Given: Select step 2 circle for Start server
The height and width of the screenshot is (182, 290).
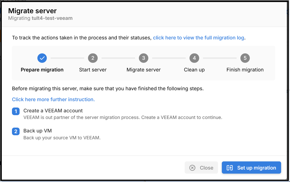Looking at the screenshot, I should click(x=93, y=58).
